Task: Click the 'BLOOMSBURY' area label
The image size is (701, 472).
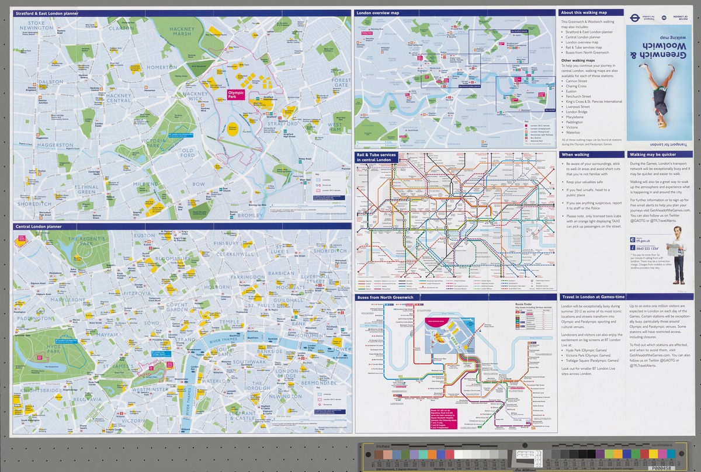Action: 175,257
